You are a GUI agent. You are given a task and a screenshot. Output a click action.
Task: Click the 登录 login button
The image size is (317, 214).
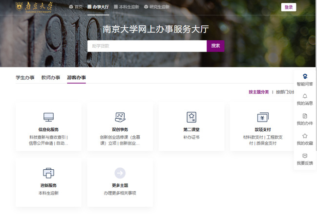click(x=289, y=7)
